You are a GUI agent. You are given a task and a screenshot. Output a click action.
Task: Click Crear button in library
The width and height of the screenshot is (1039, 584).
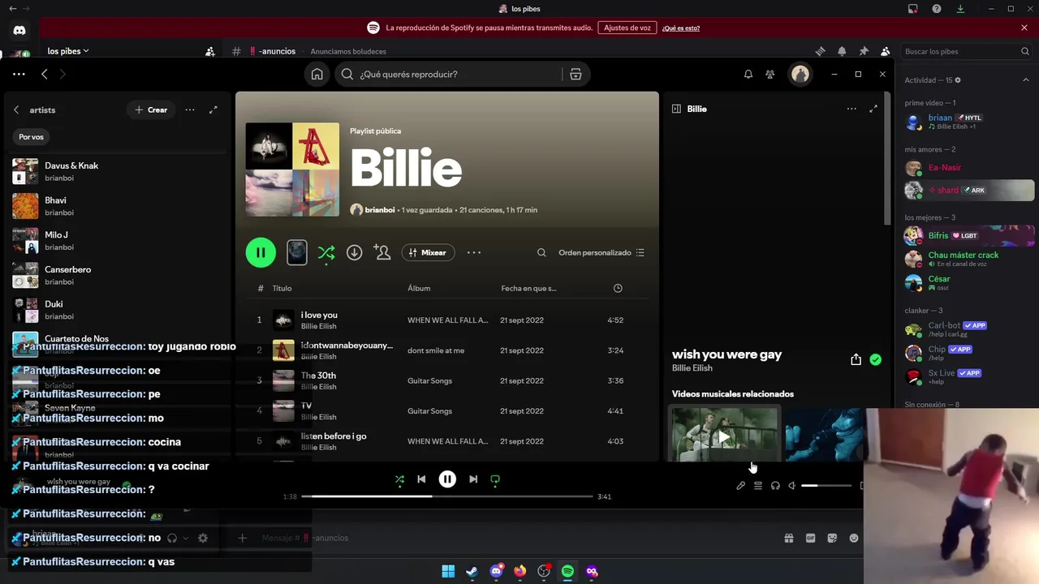tap(151, 109)
